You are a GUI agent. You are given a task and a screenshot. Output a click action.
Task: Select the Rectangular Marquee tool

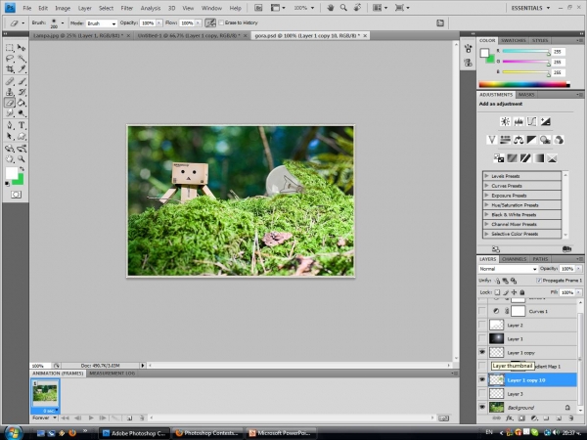click(x=10, y=48)
